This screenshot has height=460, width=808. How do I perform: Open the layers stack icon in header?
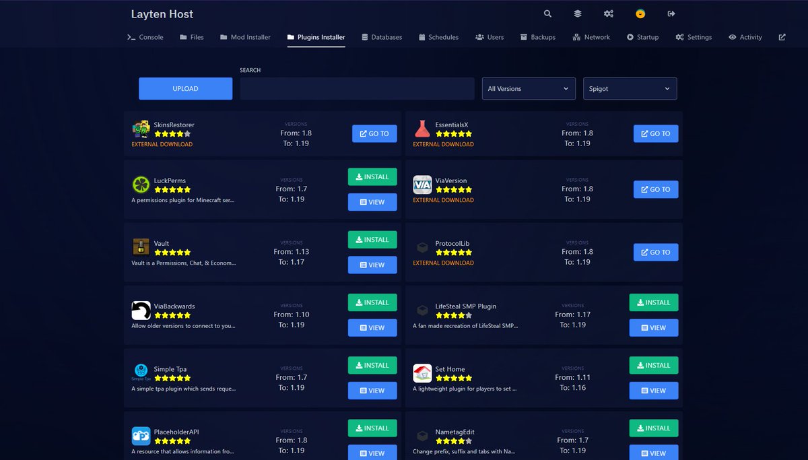(578, 13)
